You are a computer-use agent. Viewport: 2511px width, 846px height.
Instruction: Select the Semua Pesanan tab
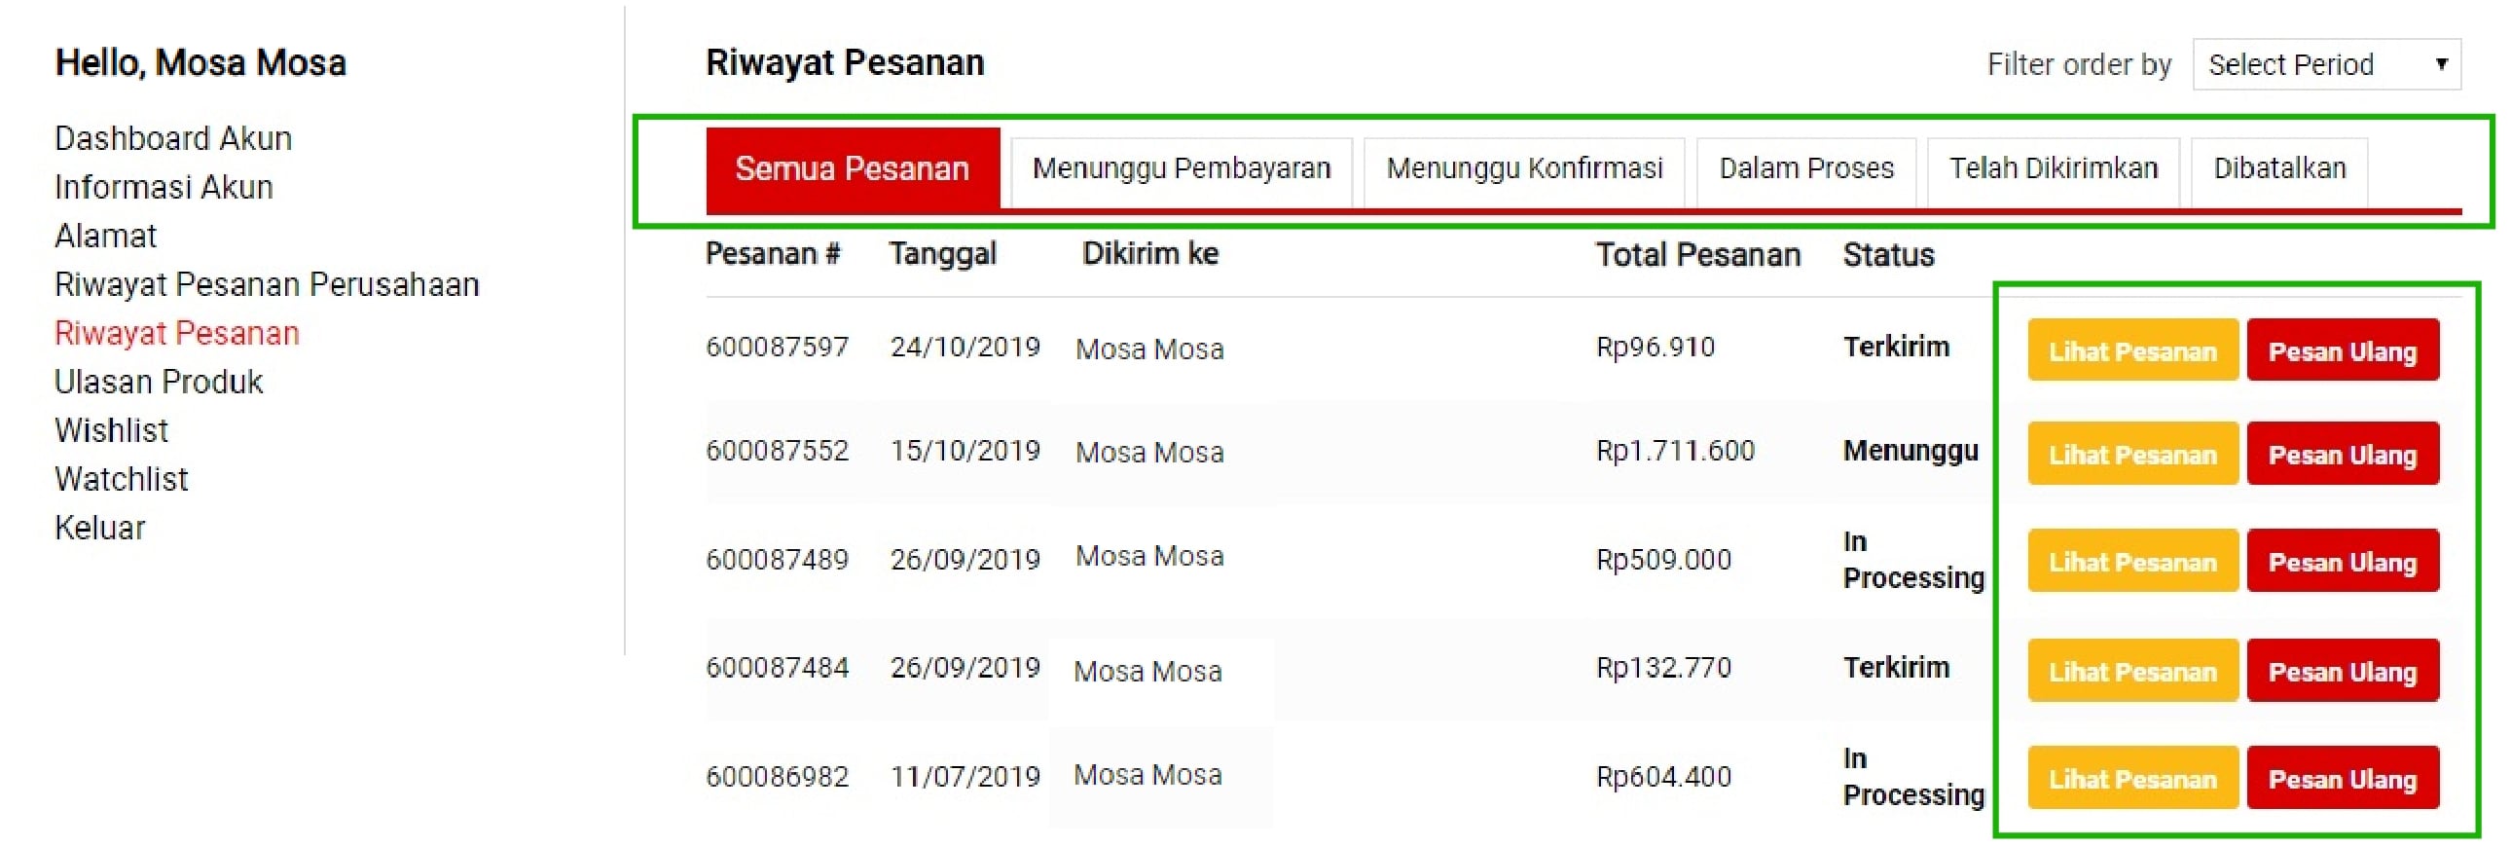pyautogui.click(x=852, y=168)
